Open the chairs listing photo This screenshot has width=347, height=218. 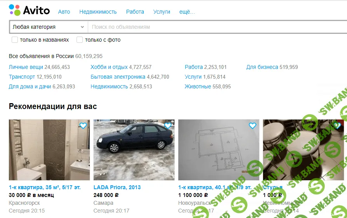tap(303, 150)
